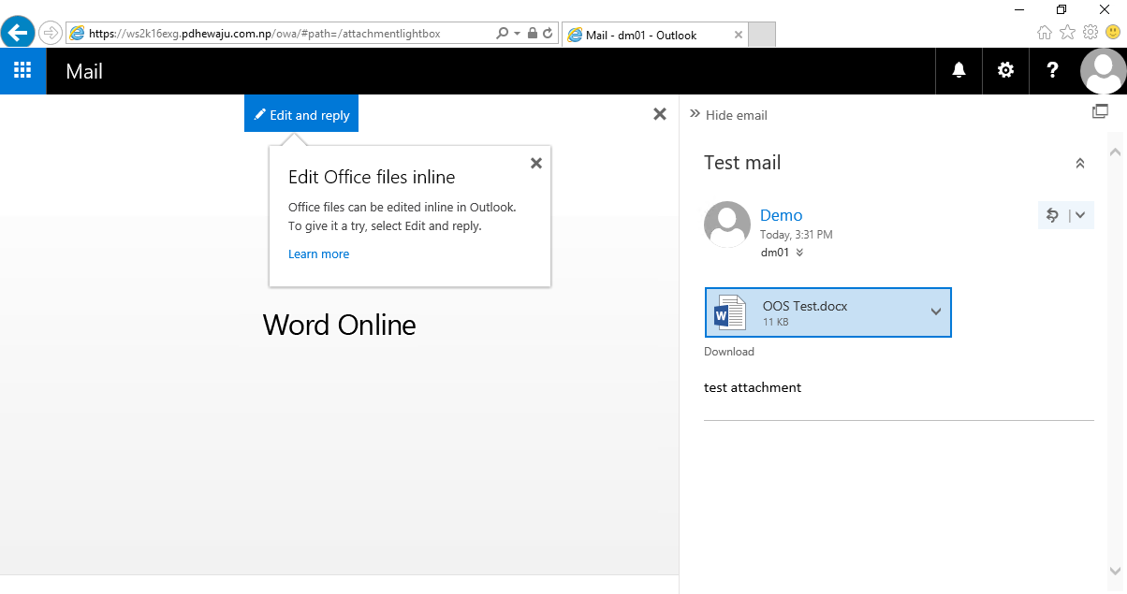
Task: Click the Mail title in the header
Action: pyautogui.click(x=84, y=71)
